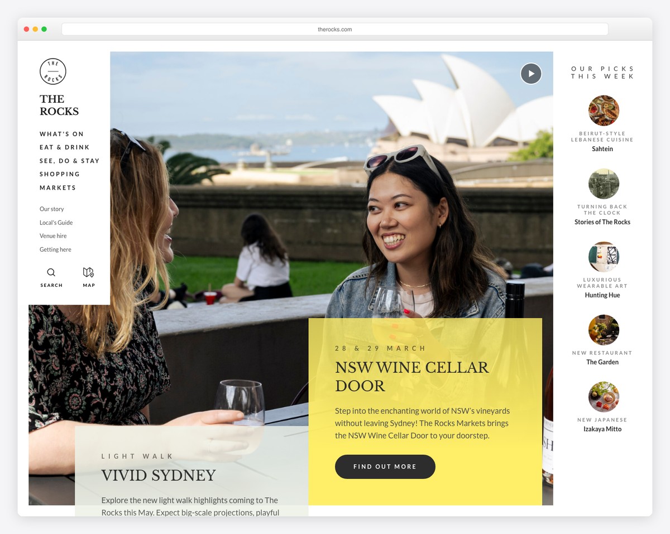The image size is (670, 534).
Task: Select the Izakaya Mitto round image
Action: (604, 397)
